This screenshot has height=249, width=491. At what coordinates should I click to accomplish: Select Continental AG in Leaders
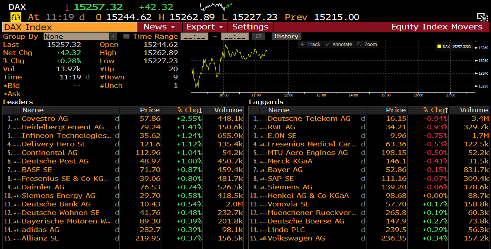(50, 153)
